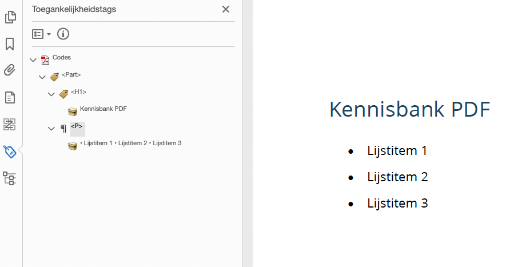Viewport: 518px width, 267px height.
Task: Open the tags options menu dropdown
Action: (x=41, y=34)
